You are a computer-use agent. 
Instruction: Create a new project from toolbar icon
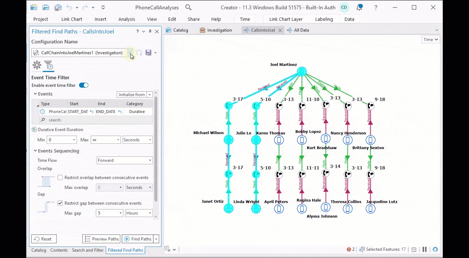click(x=34, y=7)
